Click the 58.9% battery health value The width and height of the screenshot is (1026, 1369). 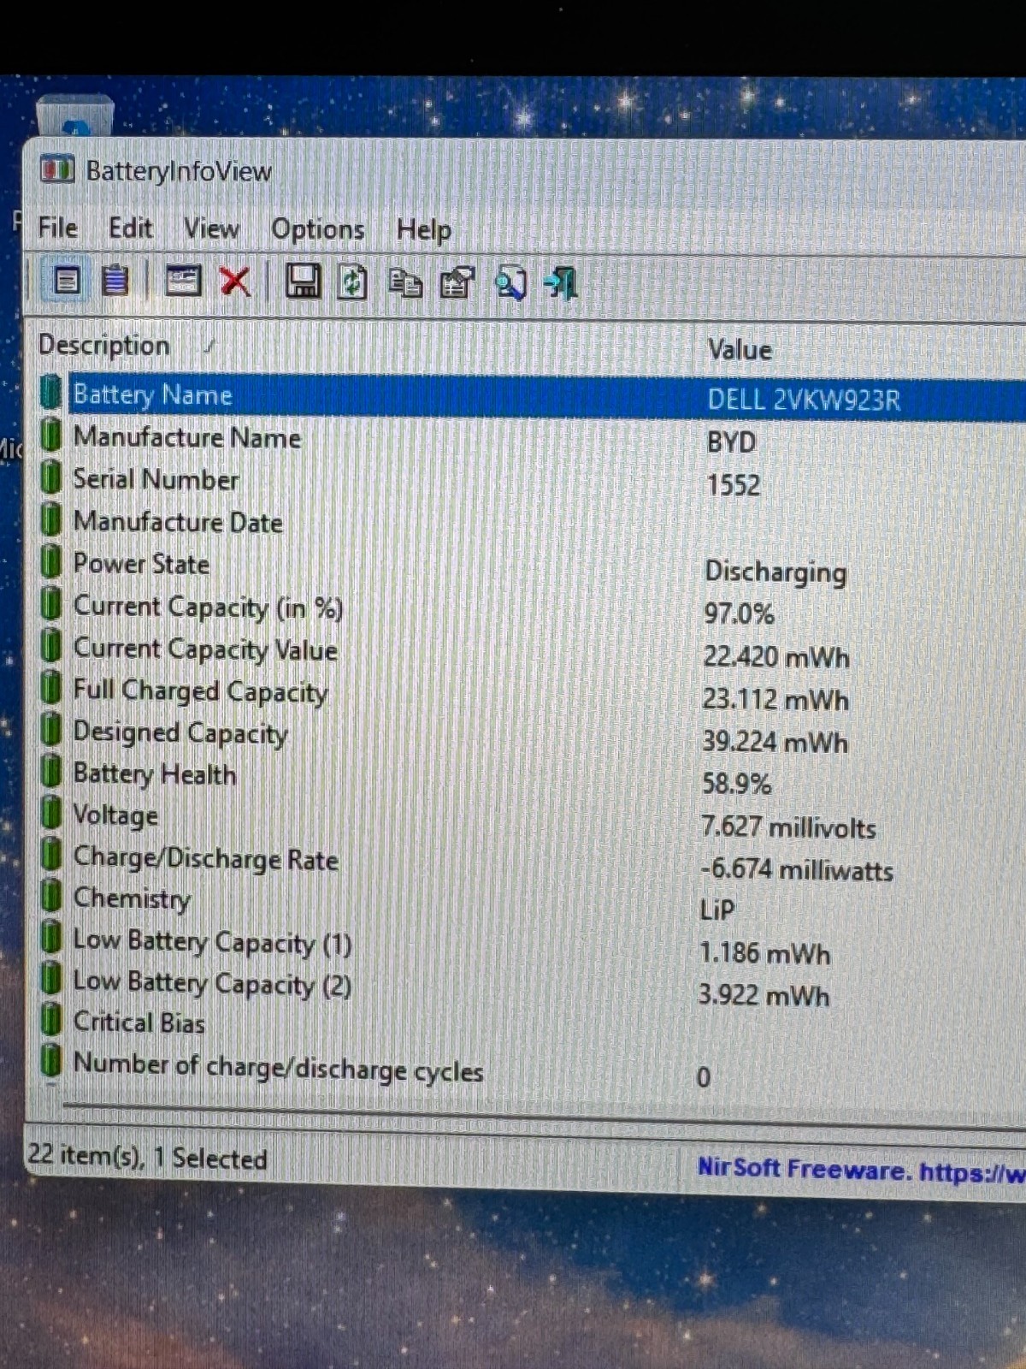pyautogui.click(x=736, y=783)
